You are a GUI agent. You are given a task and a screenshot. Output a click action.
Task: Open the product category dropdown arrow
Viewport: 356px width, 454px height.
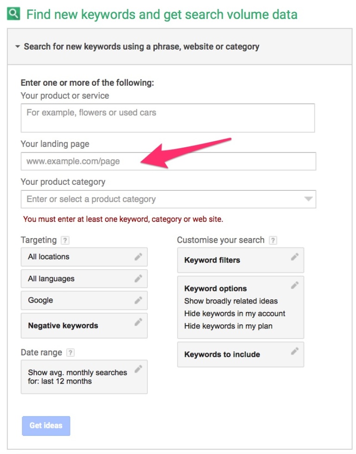[308, 199]
